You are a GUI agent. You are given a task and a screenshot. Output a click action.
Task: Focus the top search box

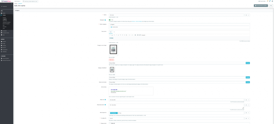30,1
